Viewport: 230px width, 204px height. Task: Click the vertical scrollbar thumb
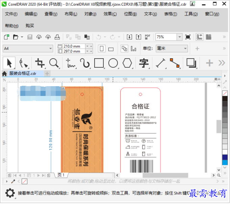219,127
